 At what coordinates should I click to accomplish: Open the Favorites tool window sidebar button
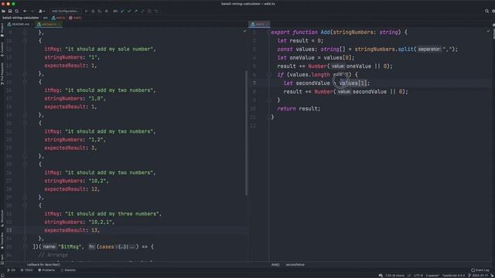2,240
